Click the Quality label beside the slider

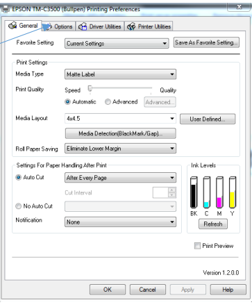(x=168, y=90)
